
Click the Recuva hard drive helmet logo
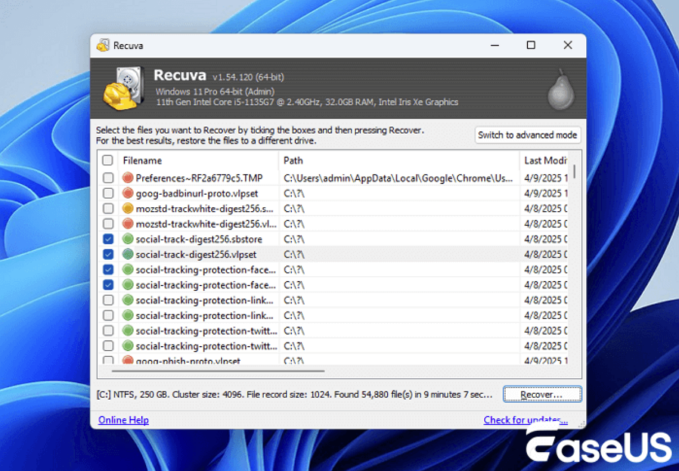[123, 88]
